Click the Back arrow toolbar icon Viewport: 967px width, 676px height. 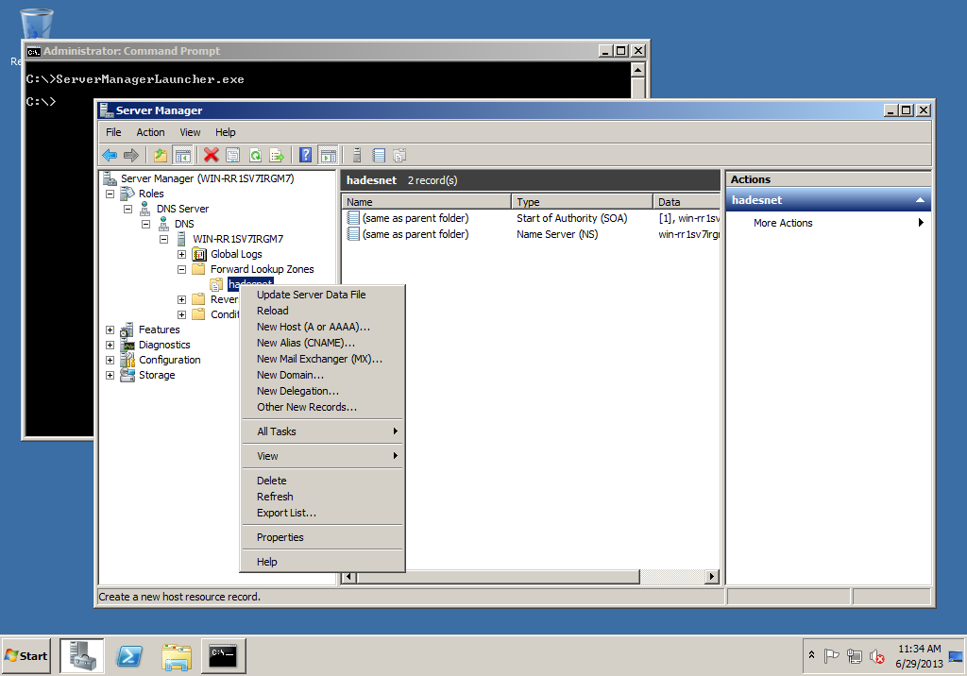point(110,156)
